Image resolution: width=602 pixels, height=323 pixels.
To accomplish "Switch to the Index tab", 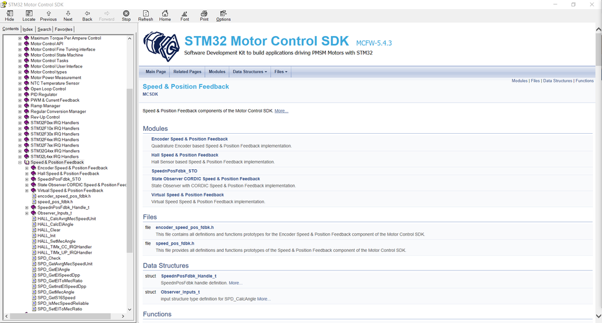I will tap(28, 29).
